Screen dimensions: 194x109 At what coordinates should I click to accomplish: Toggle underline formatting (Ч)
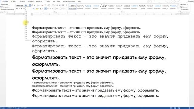point(22,8)
